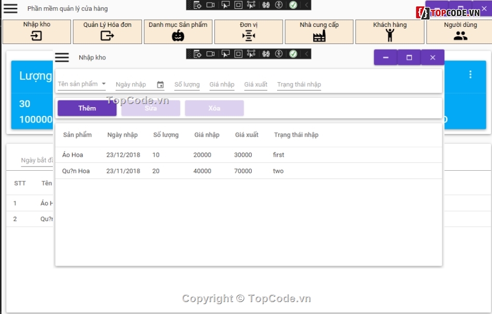Open the Nhập kho dialog hamburger menu

[x=62, y=57]
